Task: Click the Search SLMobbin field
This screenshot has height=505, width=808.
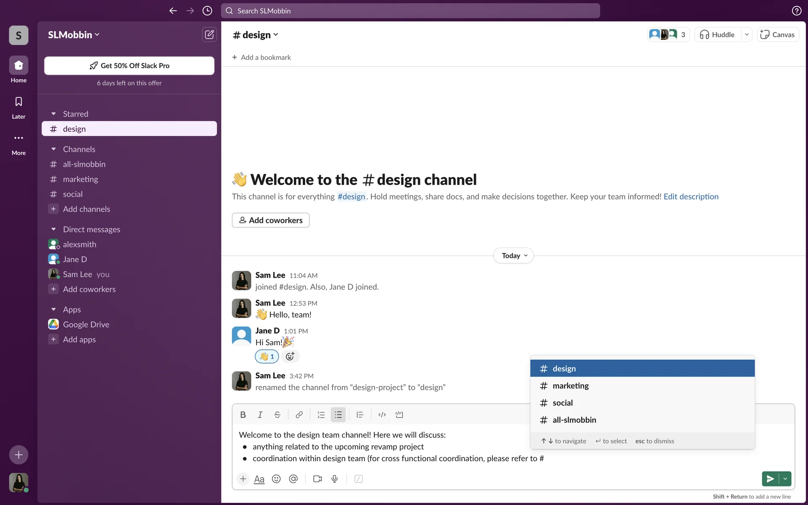Action: click(x=410, y=11)
